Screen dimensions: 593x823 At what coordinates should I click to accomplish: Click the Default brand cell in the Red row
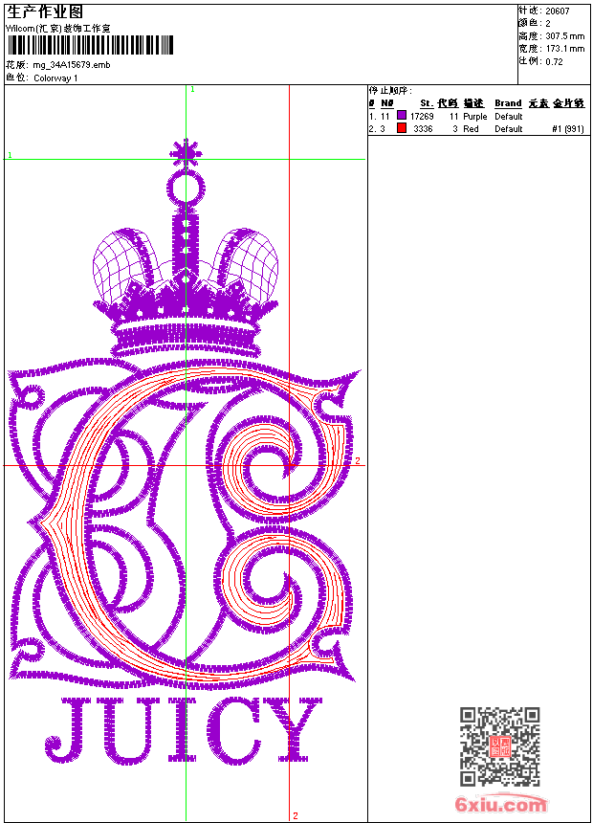[509, 129]
